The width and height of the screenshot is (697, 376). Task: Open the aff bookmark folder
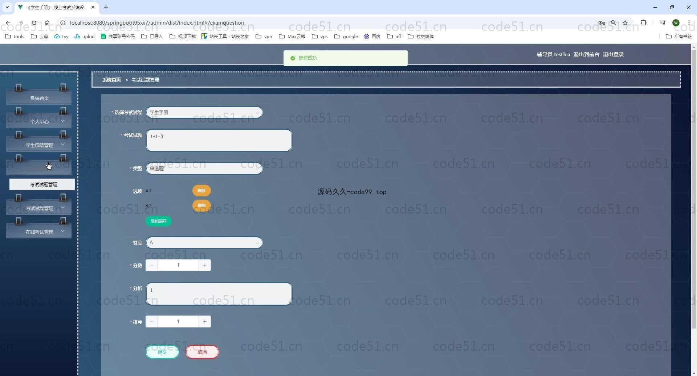(x=394, y=36)
